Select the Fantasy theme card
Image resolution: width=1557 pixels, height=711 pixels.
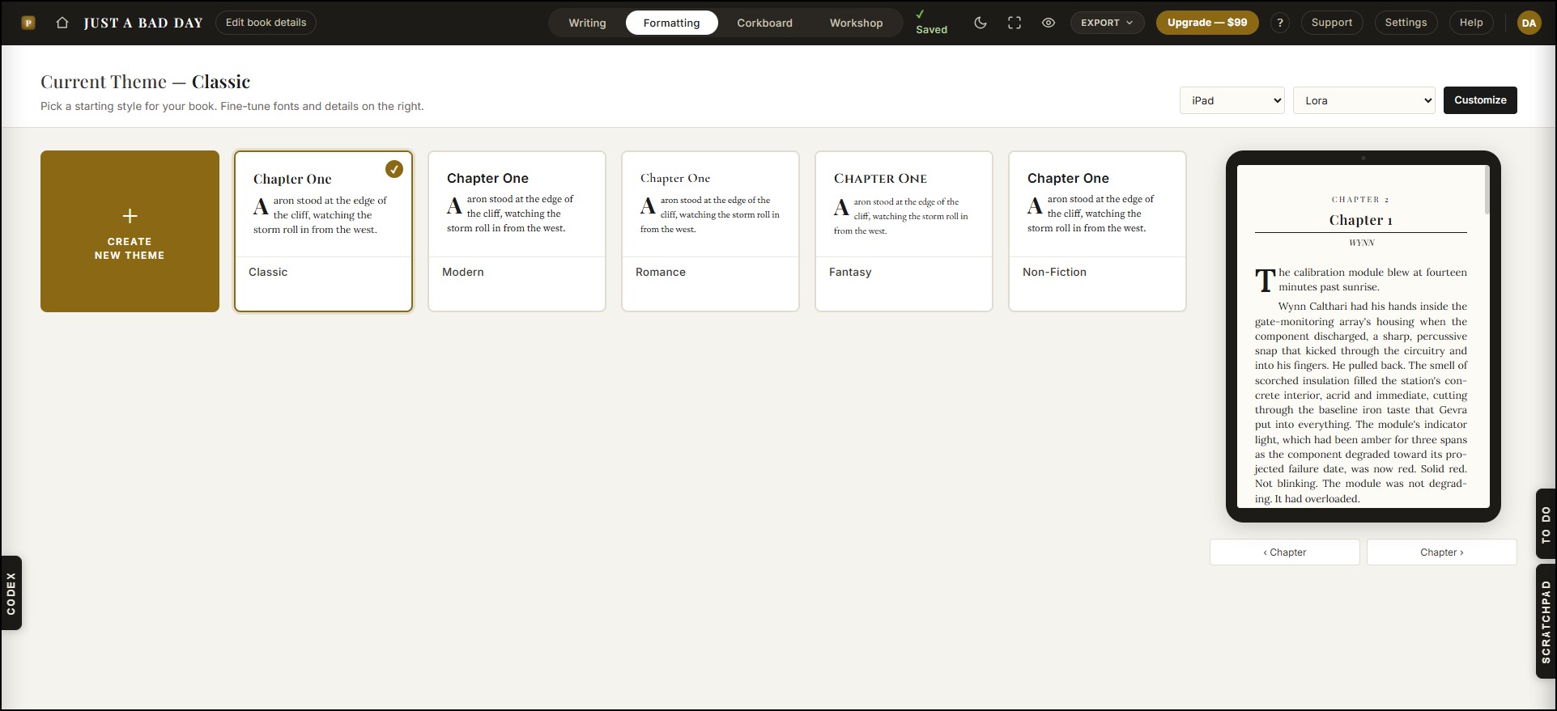(904, 231)
